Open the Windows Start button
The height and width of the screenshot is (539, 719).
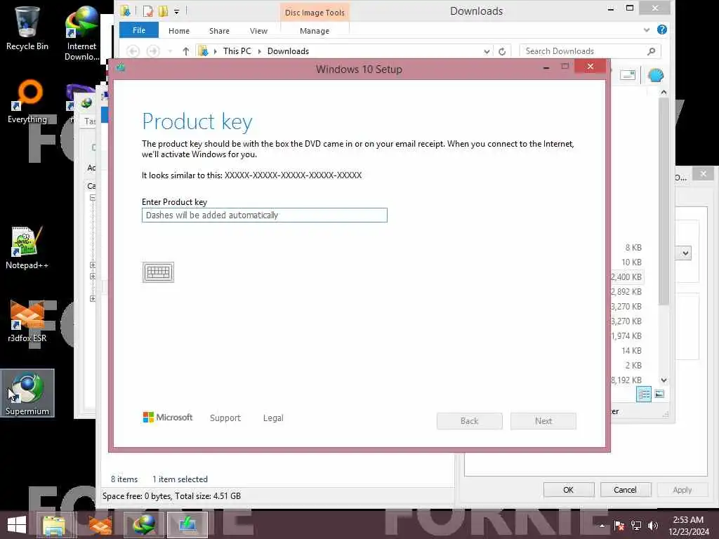17,525
